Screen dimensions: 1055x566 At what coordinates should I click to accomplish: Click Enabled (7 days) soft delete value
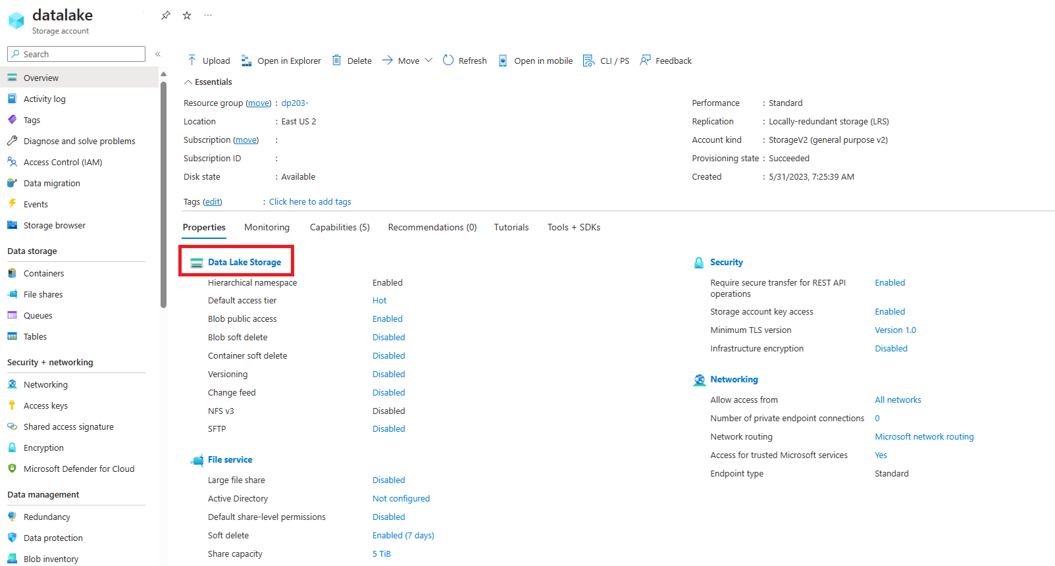(x=403, y=536)
